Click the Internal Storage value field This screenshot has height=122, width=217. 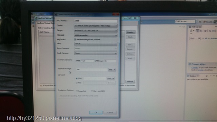click(92, 69)
